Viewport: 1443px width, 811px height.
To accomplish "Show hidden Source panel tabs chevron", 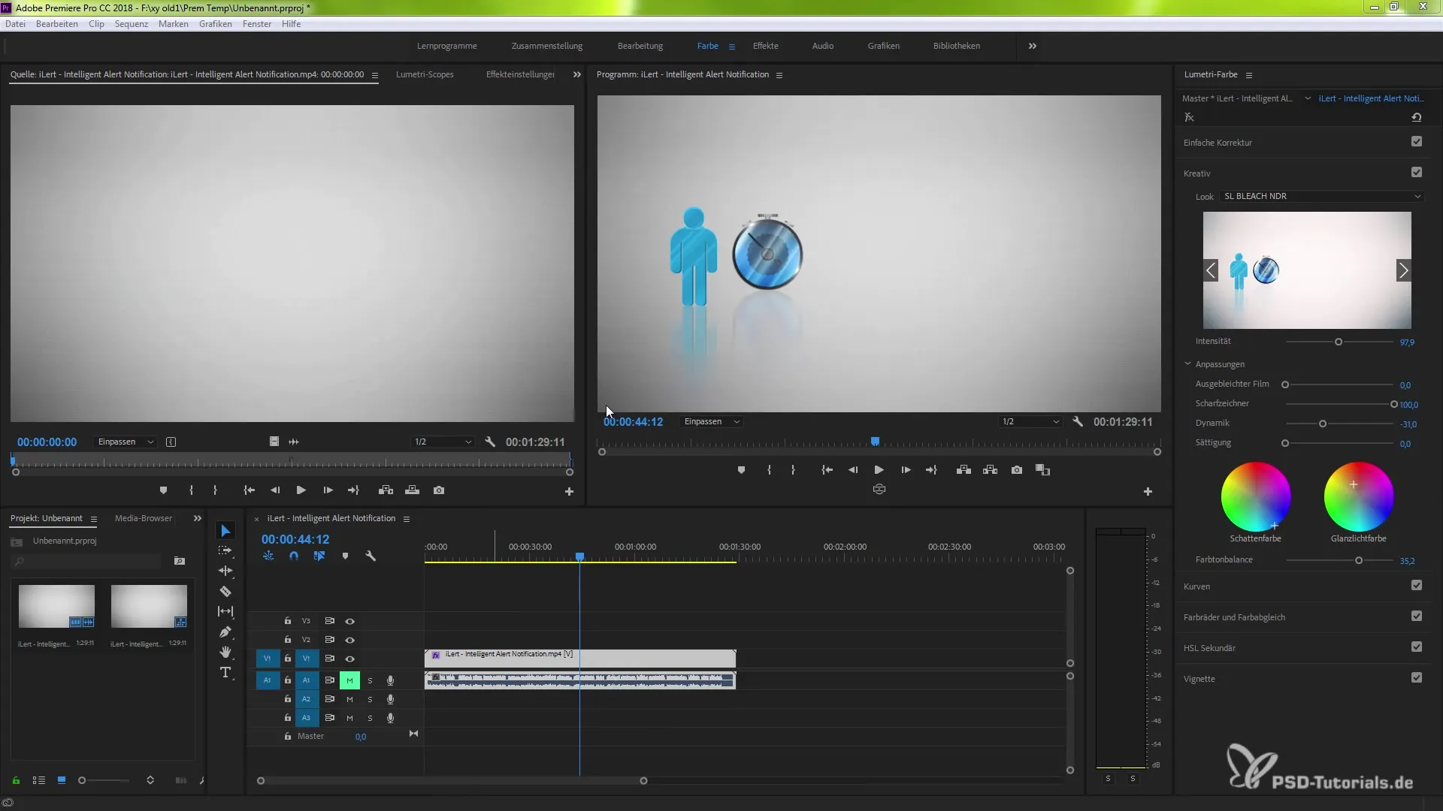I will coord(577,75).
